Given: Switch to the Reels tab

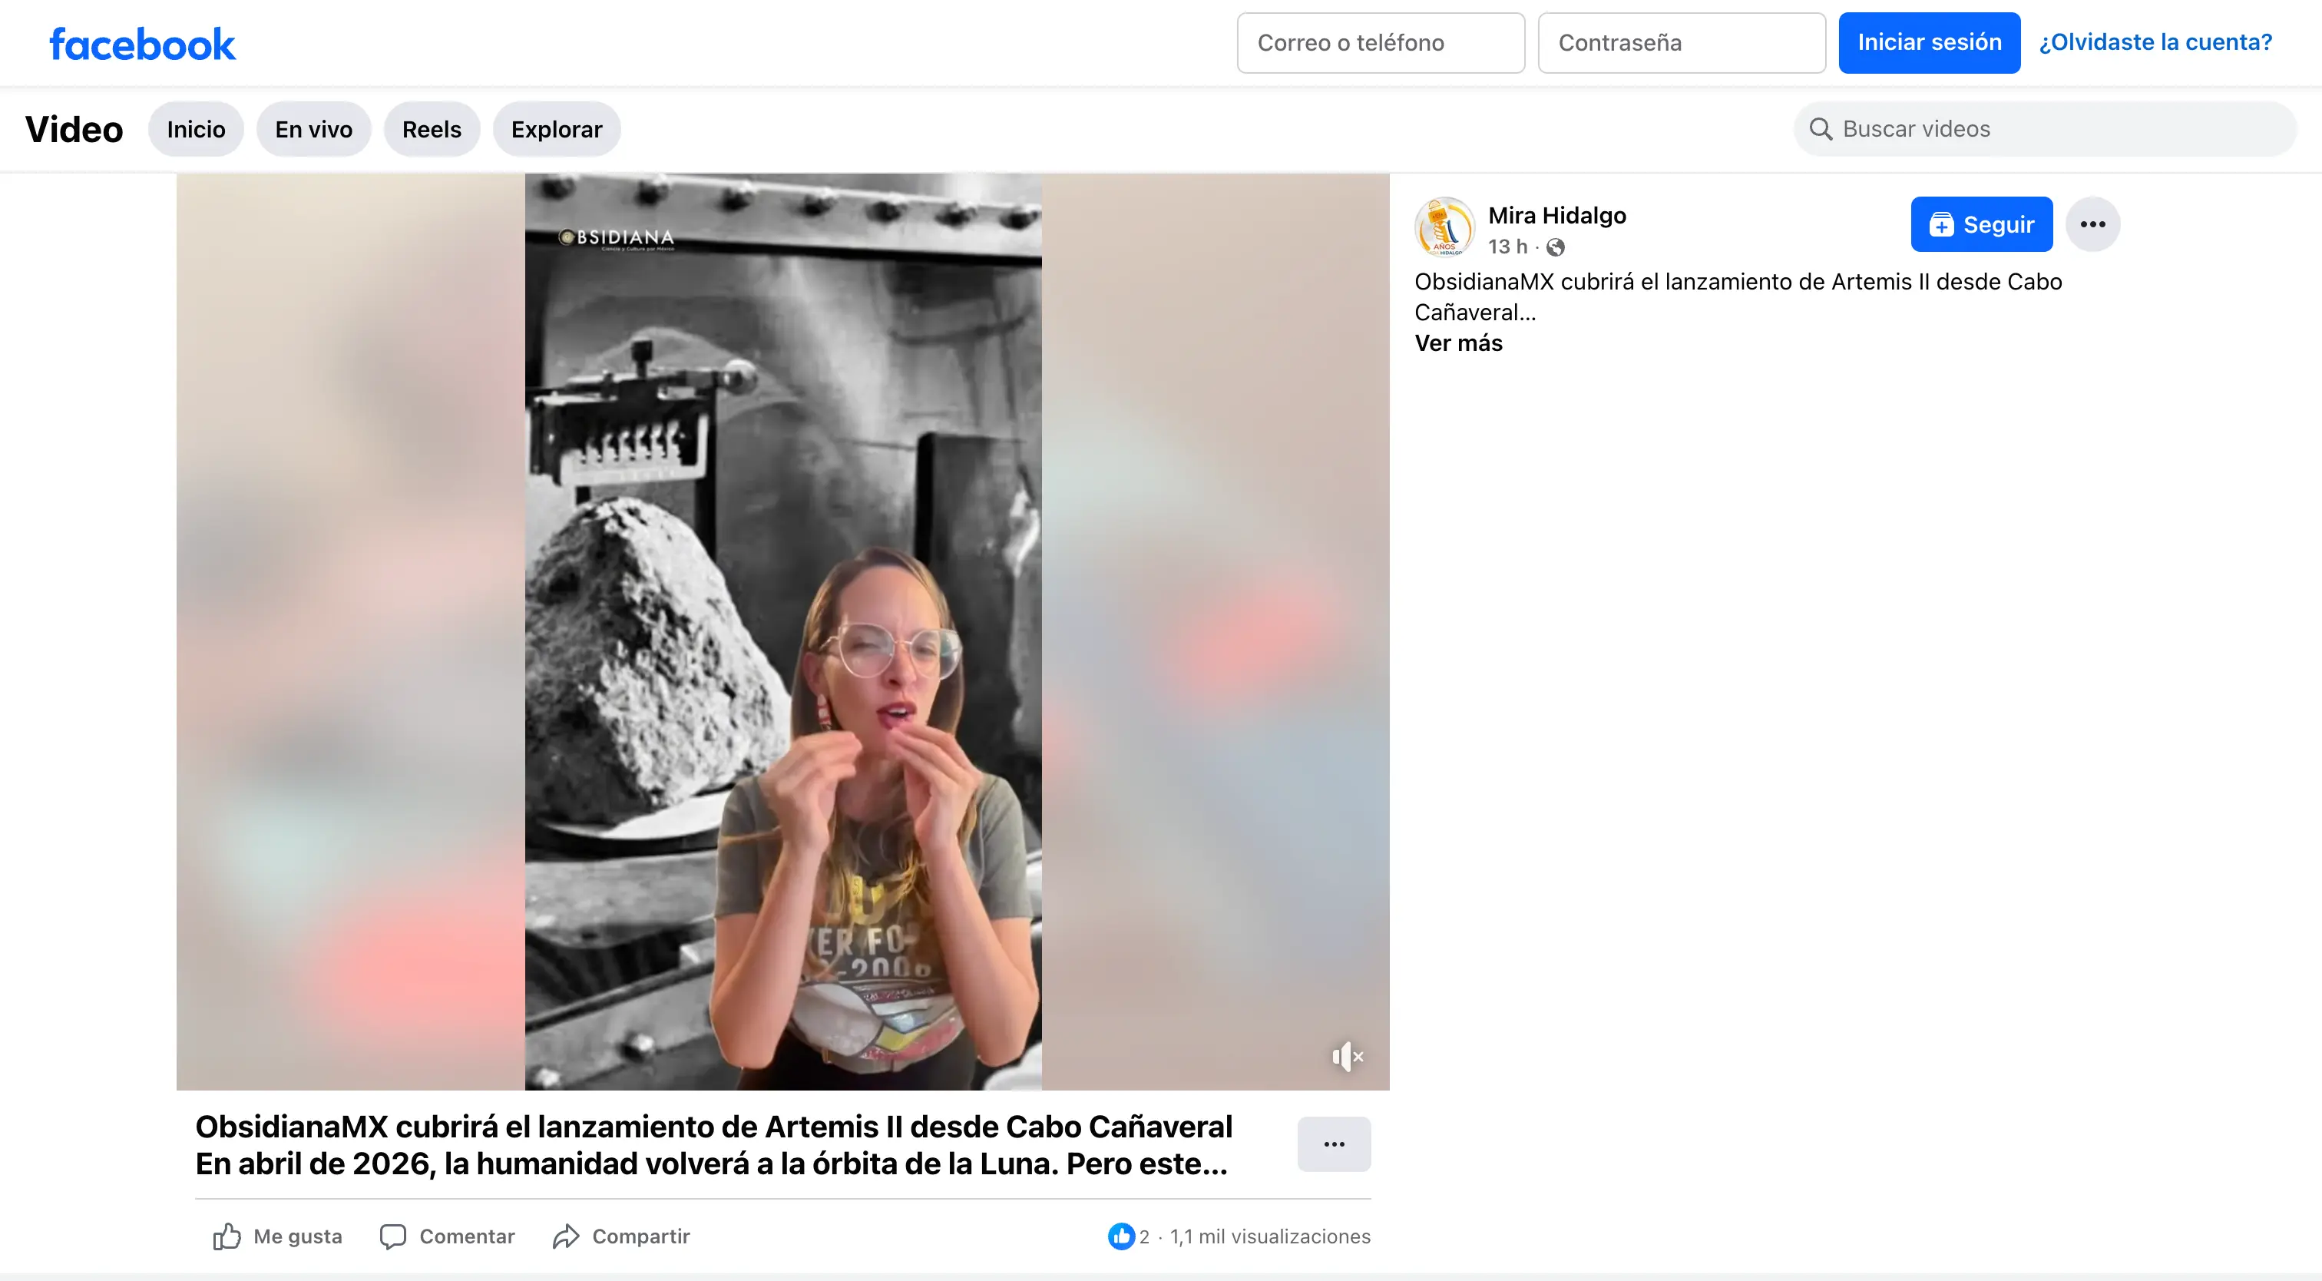Looking at the screenshot, I should pos(432,129).
